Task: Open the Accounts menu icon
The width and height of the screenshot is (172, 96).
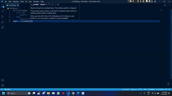Action: [x=3, y=80]
